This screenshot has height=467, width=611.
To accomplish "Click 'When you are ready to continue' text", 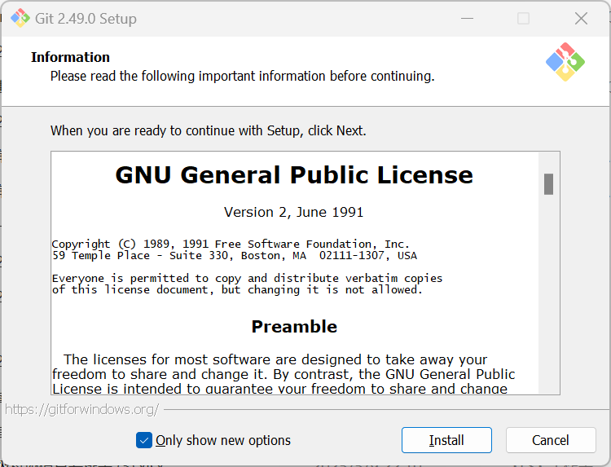I will (209, 130).
